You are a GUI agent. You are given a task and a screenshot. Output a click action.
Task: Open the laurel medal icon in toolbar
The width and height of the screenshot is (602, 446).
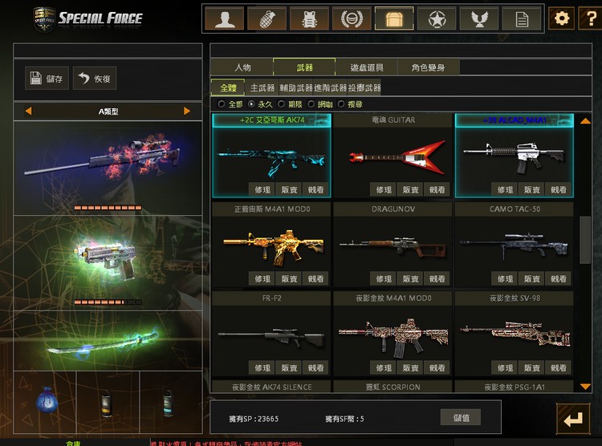tap(352, 18)
